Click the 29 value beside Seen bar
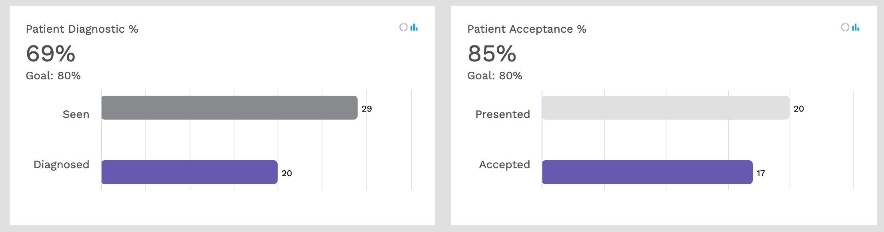Screen dimensions: 884x232 [367, 109]
